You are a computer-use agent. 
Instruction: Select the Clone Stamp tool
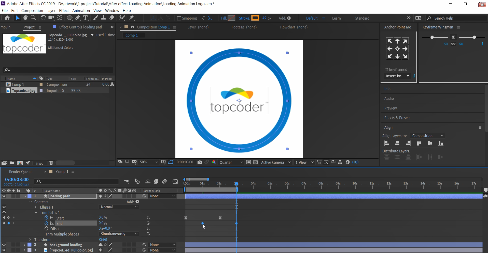pos(103,18)
